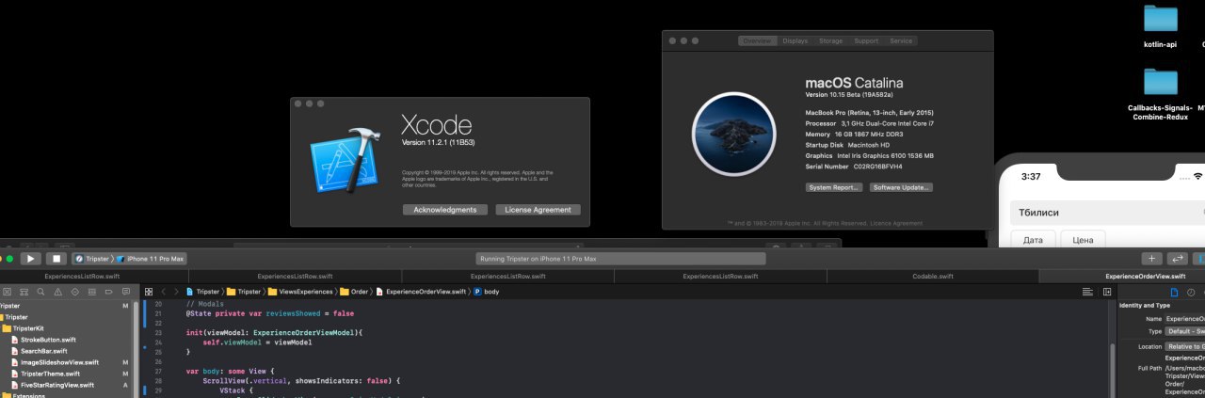Screen dimensions: 1205x398
Task: Click the Software Update... button
Action: tap(902, 187)
